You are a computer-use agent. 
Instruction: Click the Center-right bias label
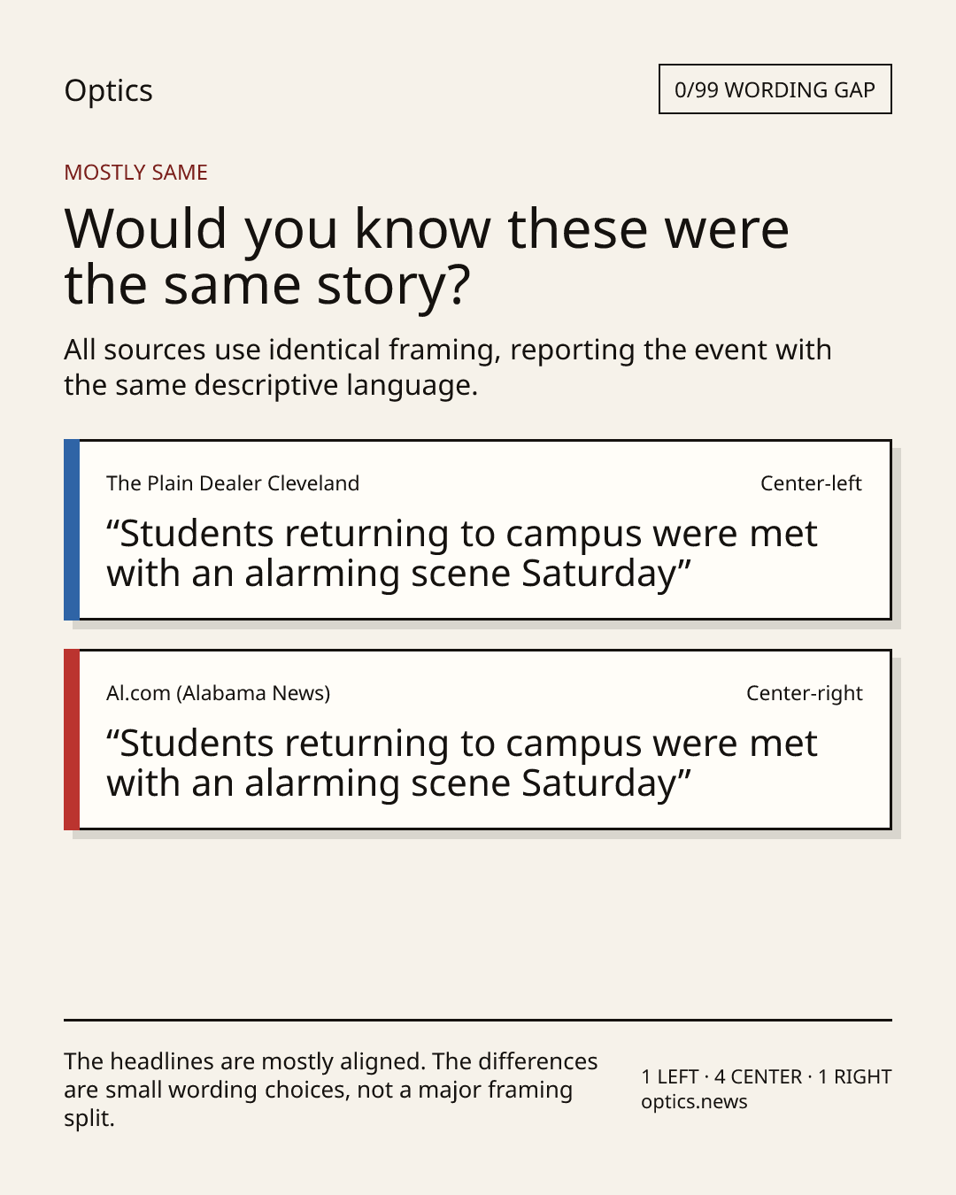pyautogui.click(x=805, y=693)
